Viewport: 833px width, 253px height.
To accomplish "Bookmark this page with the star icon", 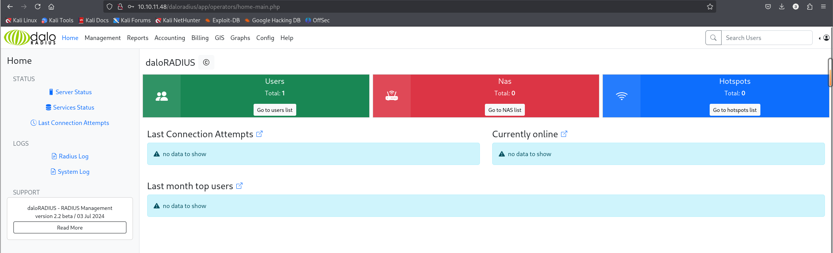I will [710, 7].
